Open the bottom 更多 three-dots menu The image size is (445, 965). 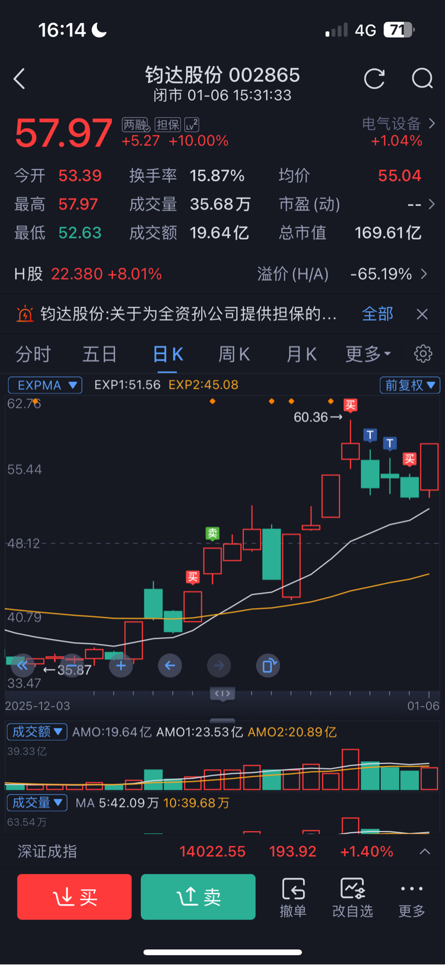pos(412,897)
